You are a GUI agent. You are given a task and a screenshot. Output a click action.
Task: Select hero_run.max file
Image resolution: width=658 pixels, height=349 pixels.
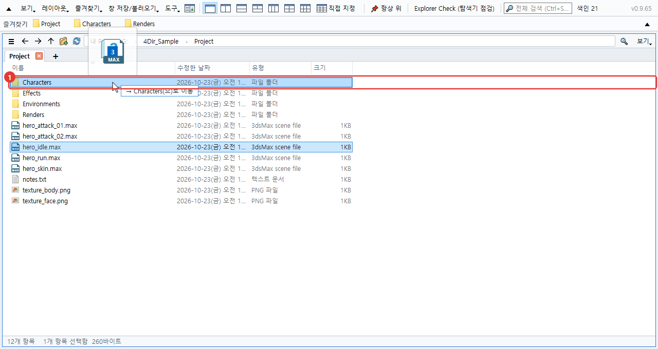[x=181, y=158]
